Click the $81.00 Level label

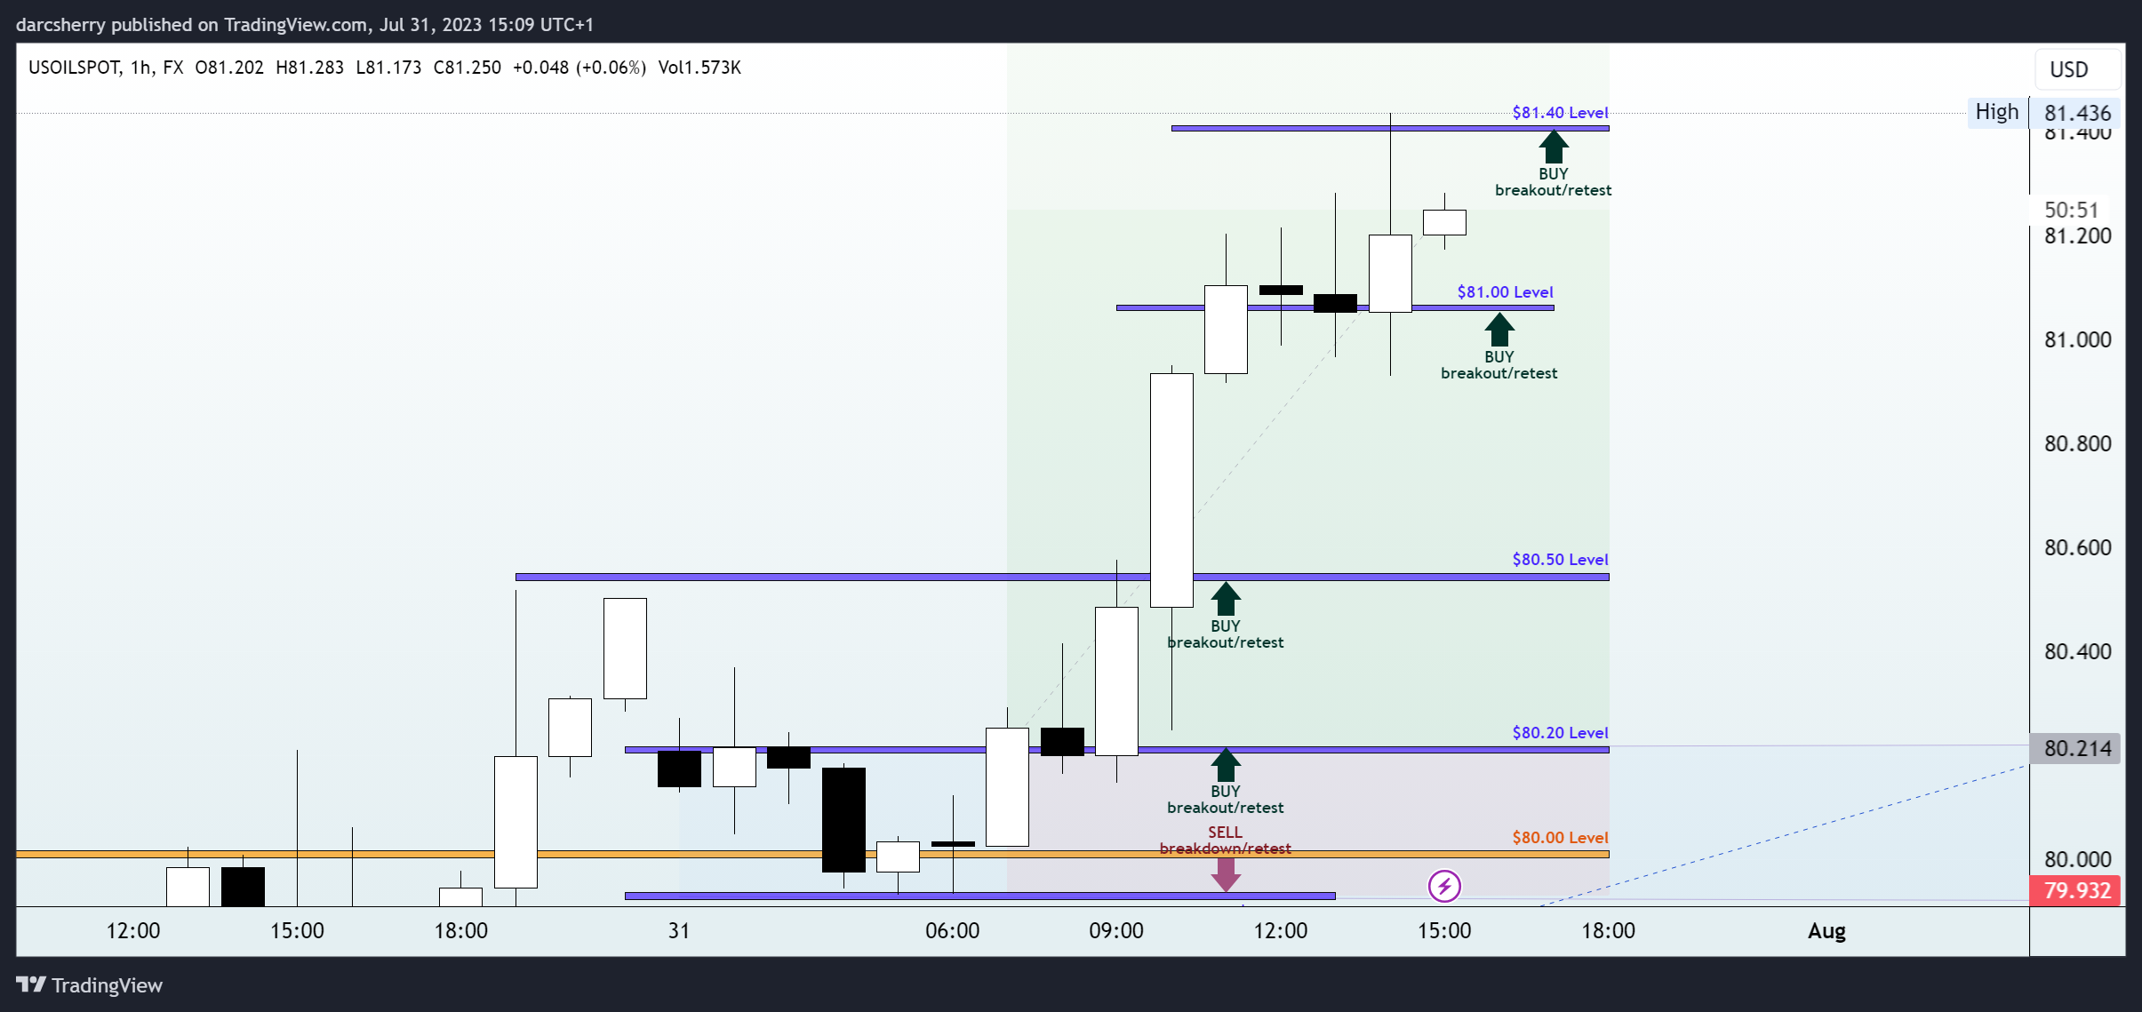click(x=1505, y=292)
